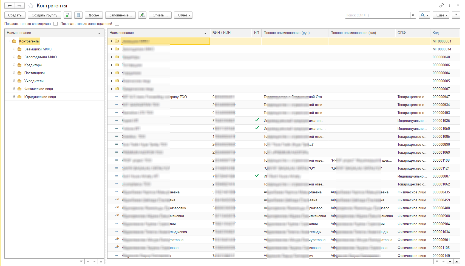Image resolution: width=465 pixels, height=266 pixels.
Task: Click Создать группу button
Action: point(44,15)
